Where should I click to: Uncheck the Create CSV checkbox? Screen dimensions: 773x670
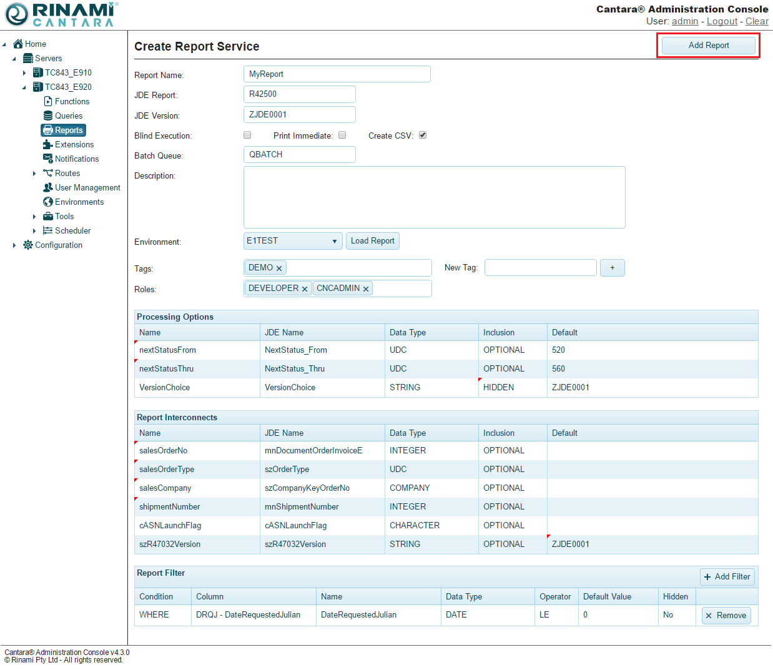pyautogui.click(x=423, y=135)
